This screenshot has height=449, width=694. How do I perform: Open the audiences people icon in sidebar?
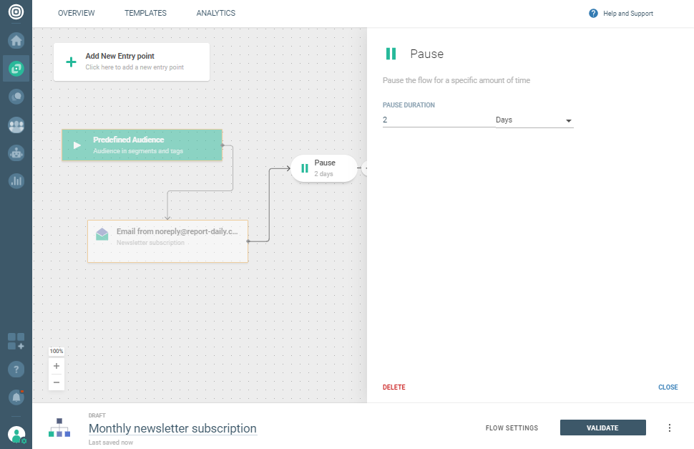point(16,125)
